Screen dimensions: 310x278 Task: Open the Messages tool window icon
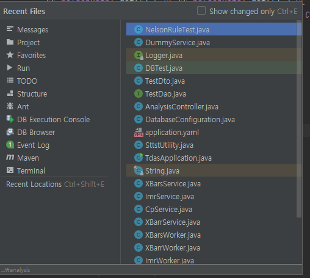coord(10,29)
